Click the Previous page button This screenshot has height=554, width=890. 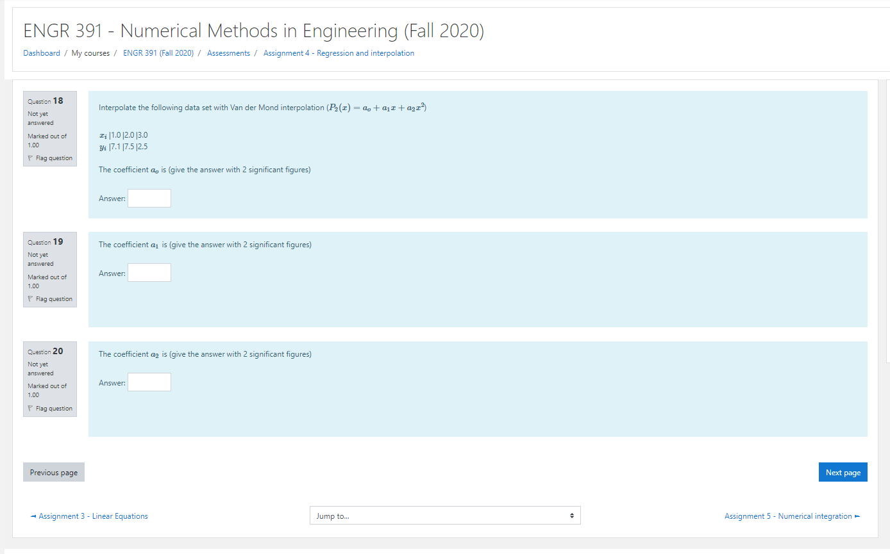53,472
